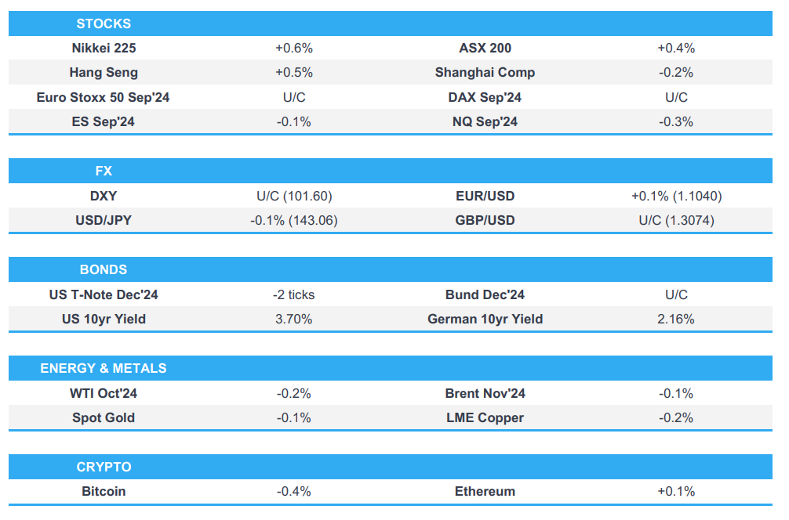Select the Shanghai Comp label
Viewport: 789px width, 520px height.
485,72
